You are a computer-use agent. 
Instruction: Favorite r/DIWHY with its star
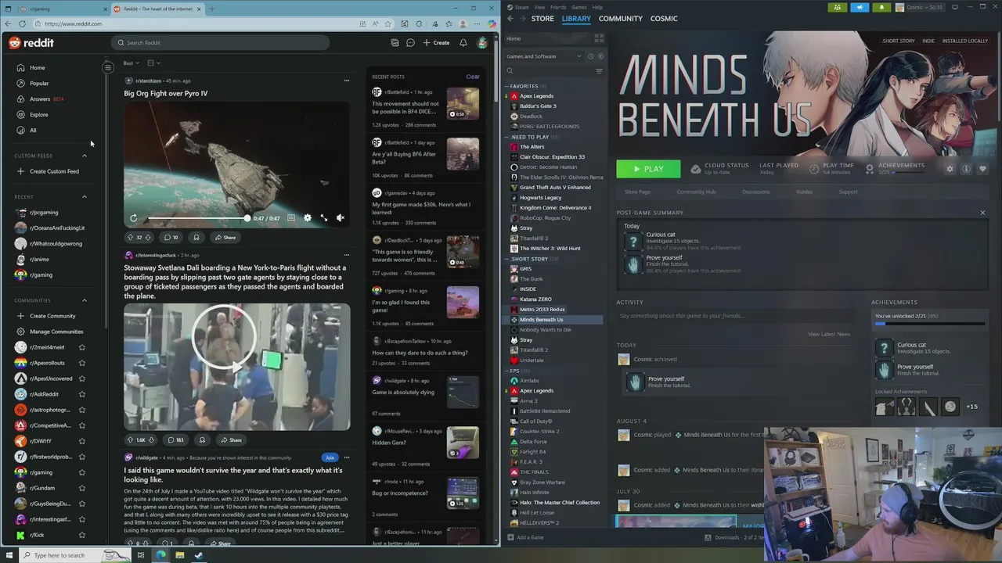click(x=81, y=441)
